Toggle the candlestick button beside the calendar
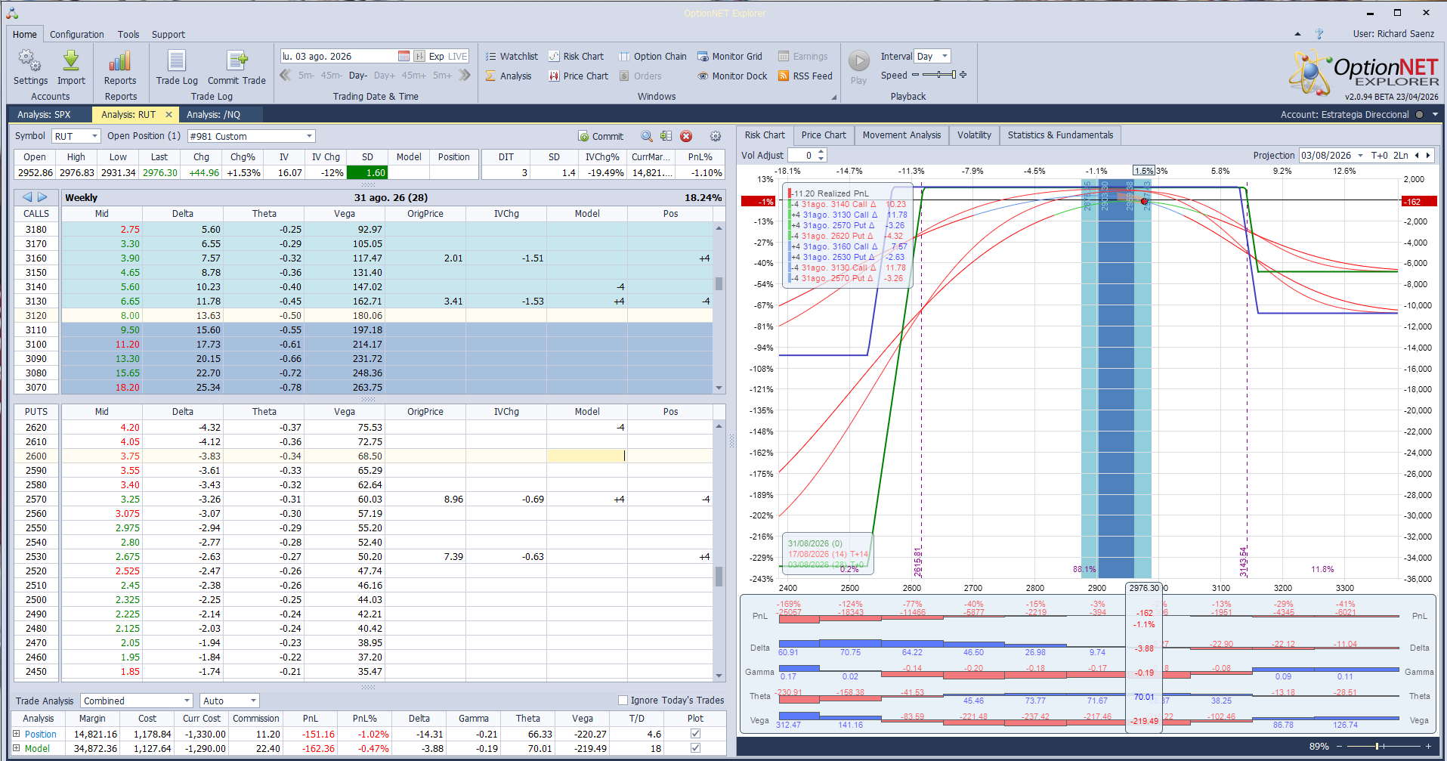 coord(419,56)
